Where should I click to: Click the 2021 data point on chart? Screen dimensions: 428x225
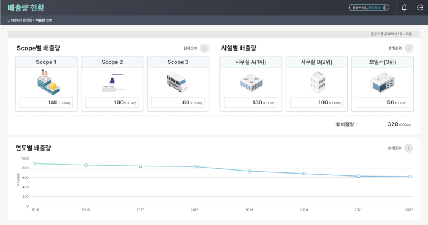359,177
